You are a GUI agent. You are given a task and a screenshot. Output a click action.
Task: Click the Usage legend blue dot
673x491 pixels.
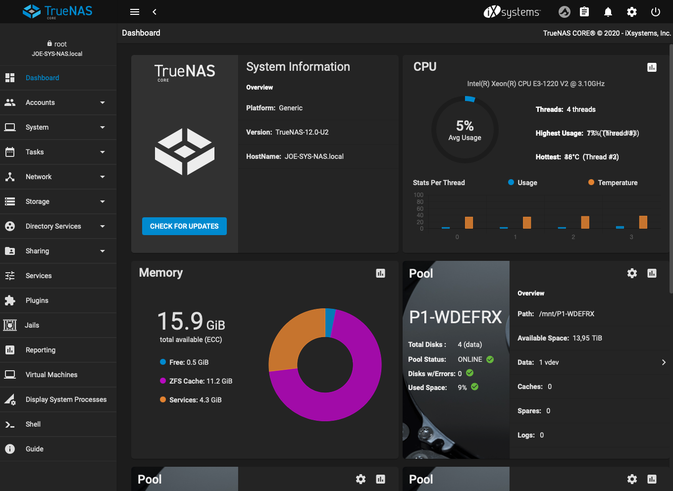click(x=511, y=182)
